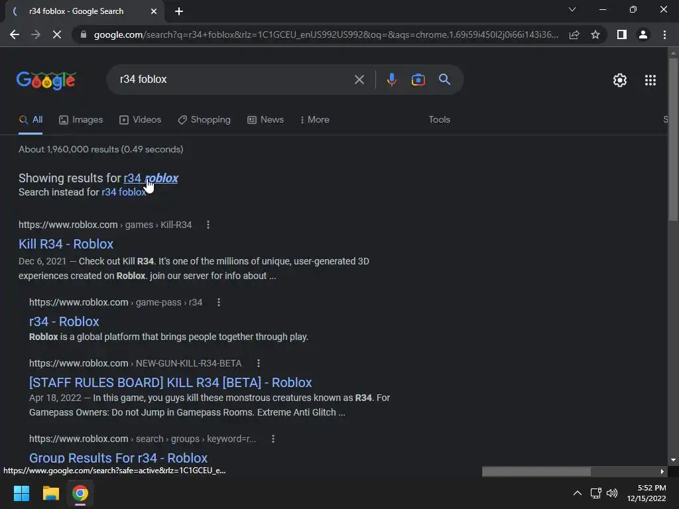Open the volume tray icon
Viewport: 679px width, 509px height.
612,493
